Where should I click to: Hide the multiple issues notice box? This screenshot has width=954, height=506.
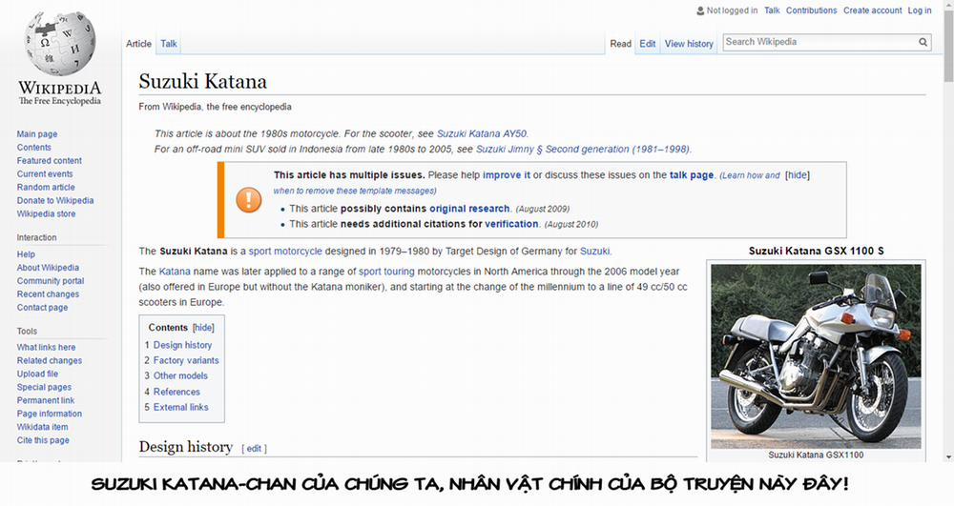click(798, 175)
